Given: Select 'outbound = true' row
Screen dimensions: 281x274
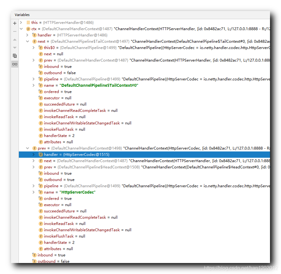Looking at the screenshot, I should click(x=144, y=179).
